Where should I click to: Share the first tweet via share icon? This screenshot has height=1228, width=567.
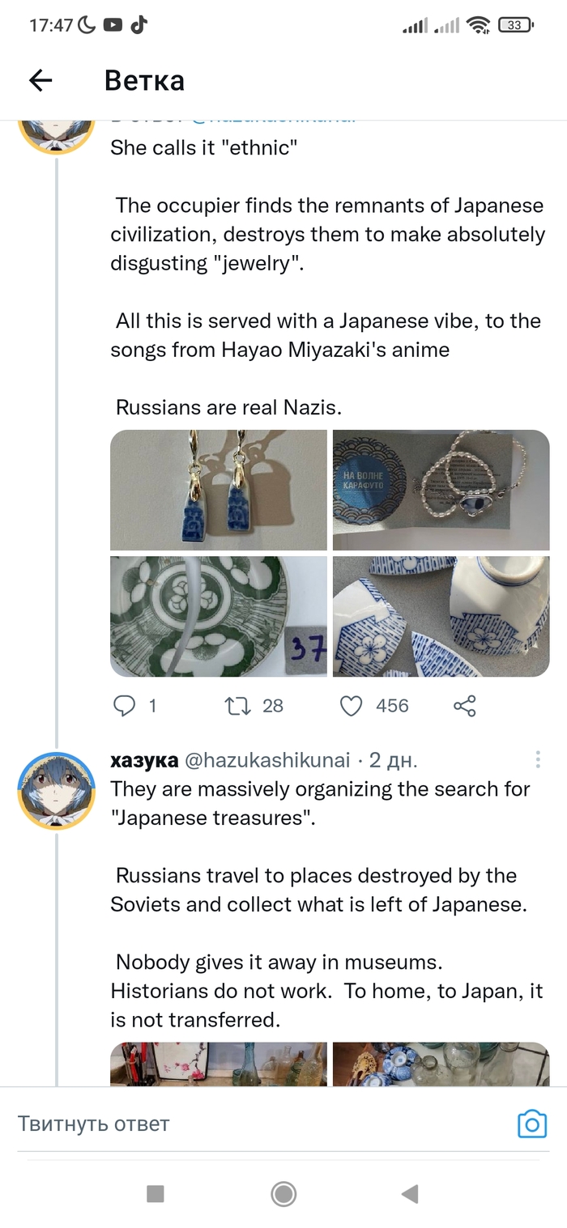coord(465,706)
